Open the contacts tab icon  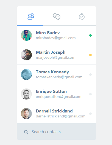(x=31, y=17)
